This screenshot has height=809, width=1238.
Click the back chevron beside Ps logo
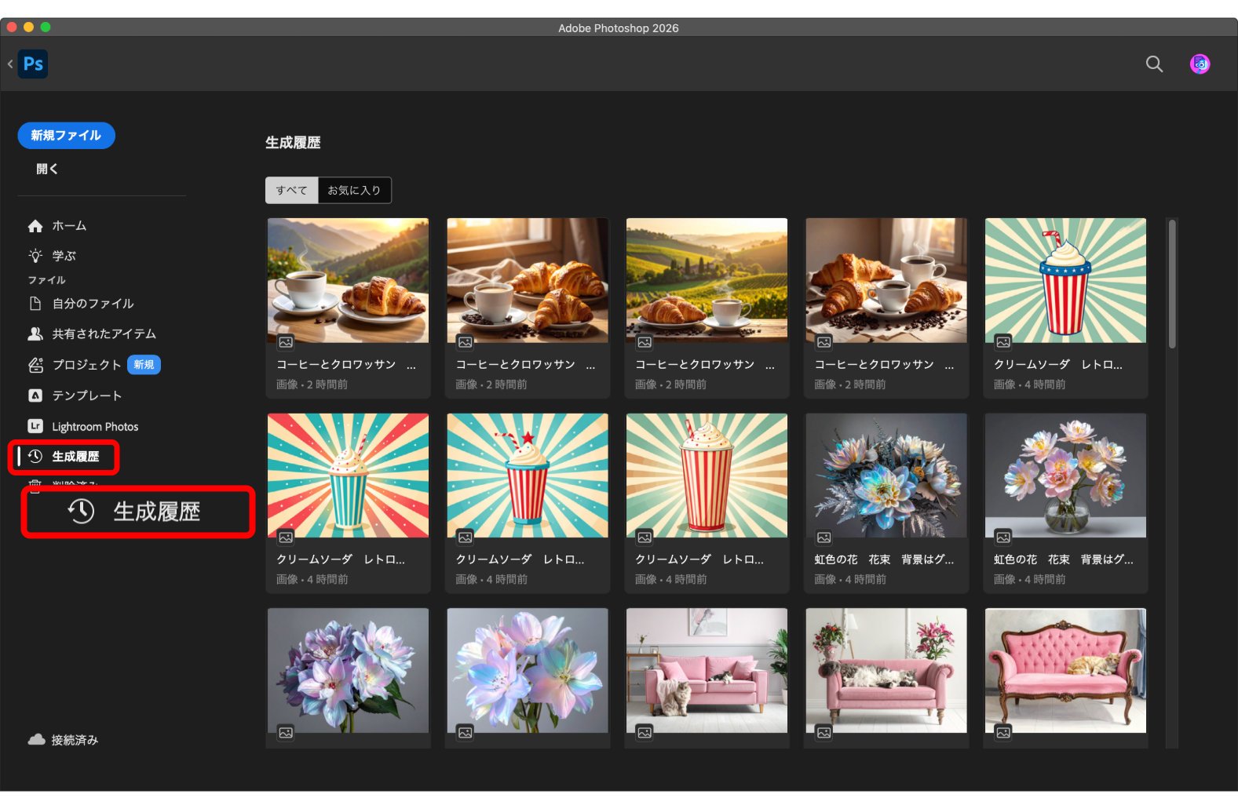point(10,64)
